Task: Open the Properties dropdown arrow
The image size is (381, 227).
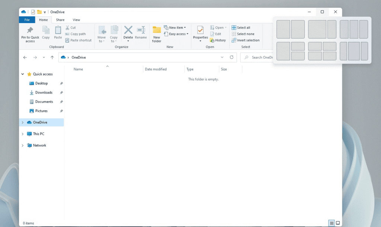Action: tap(201, 41)
